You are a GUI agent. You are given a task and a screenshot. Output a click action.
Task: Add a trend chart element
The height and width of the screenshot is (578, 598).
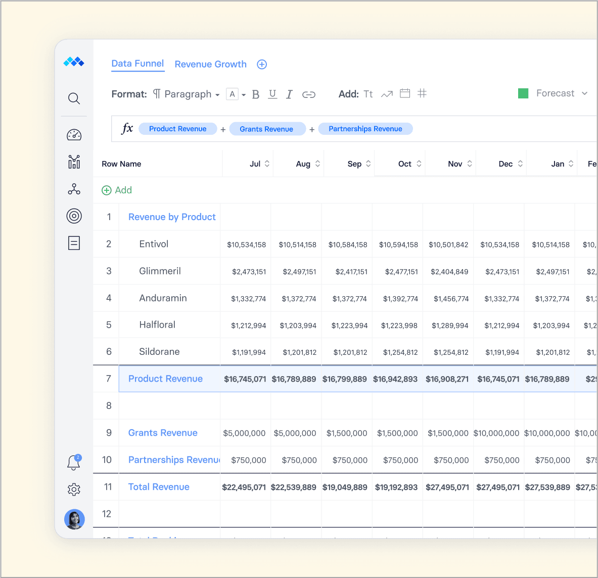point(387,94)
